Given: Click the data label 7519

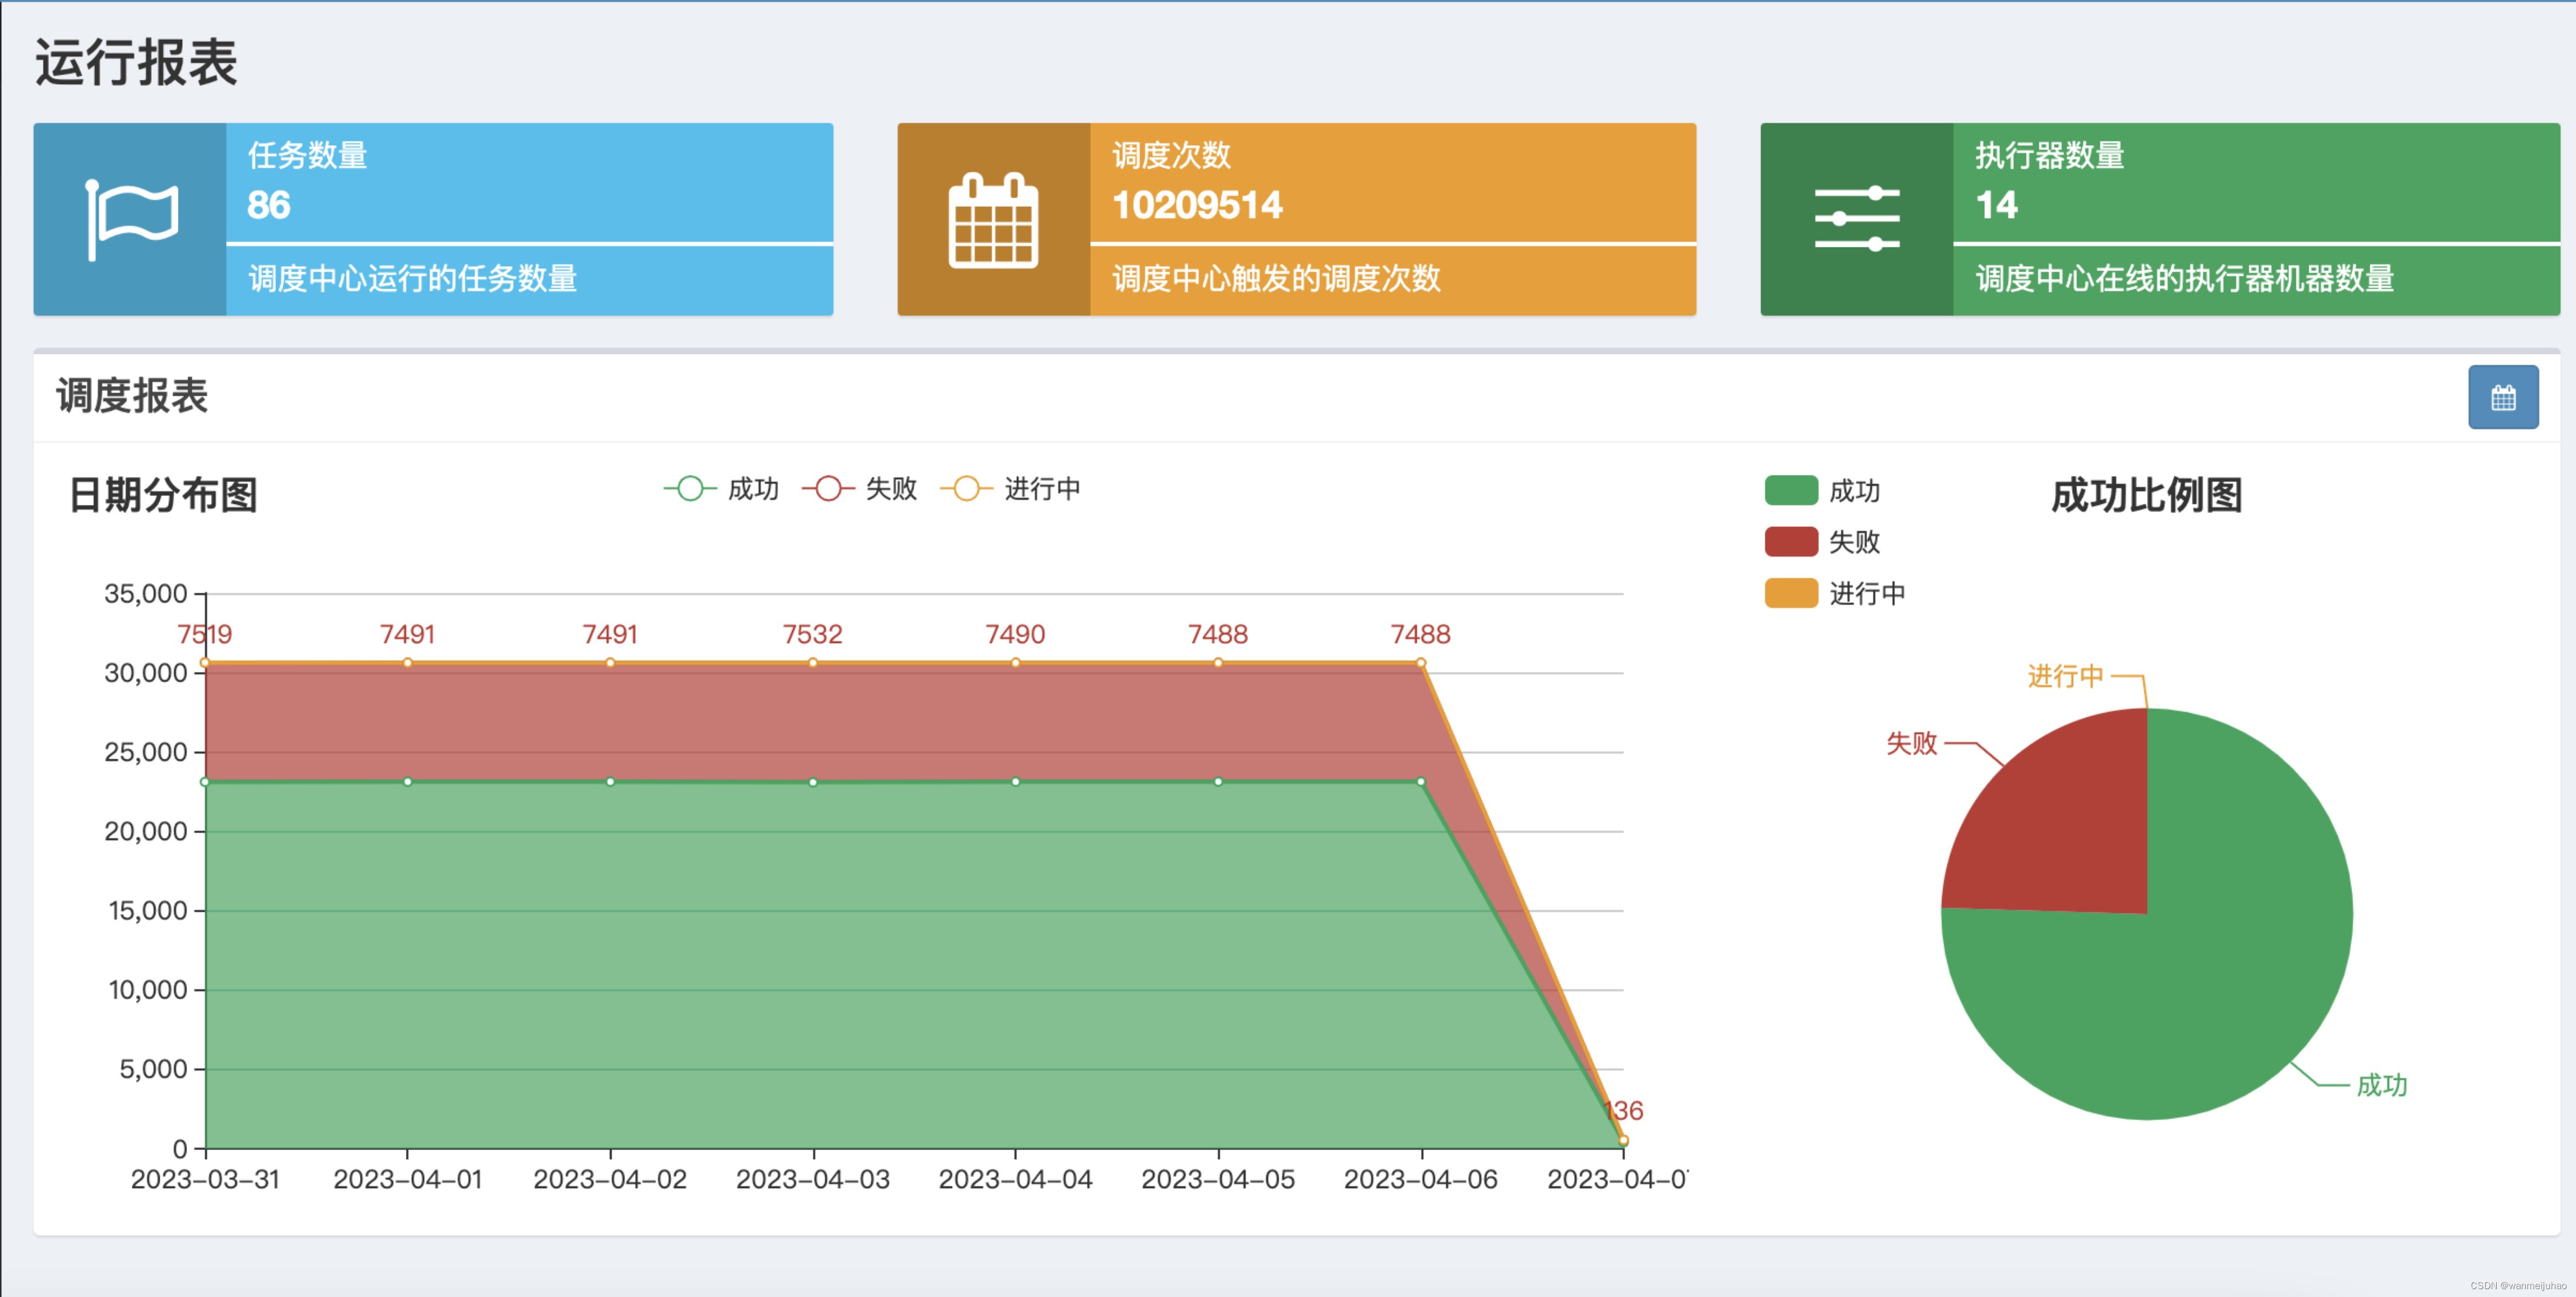Looking at the screenshot, I should pos(205,634).
